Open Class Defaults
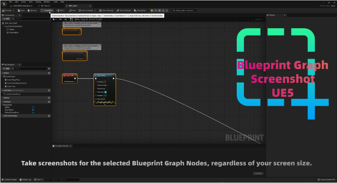This screenshot has height=183, width=337. (124, 10)
